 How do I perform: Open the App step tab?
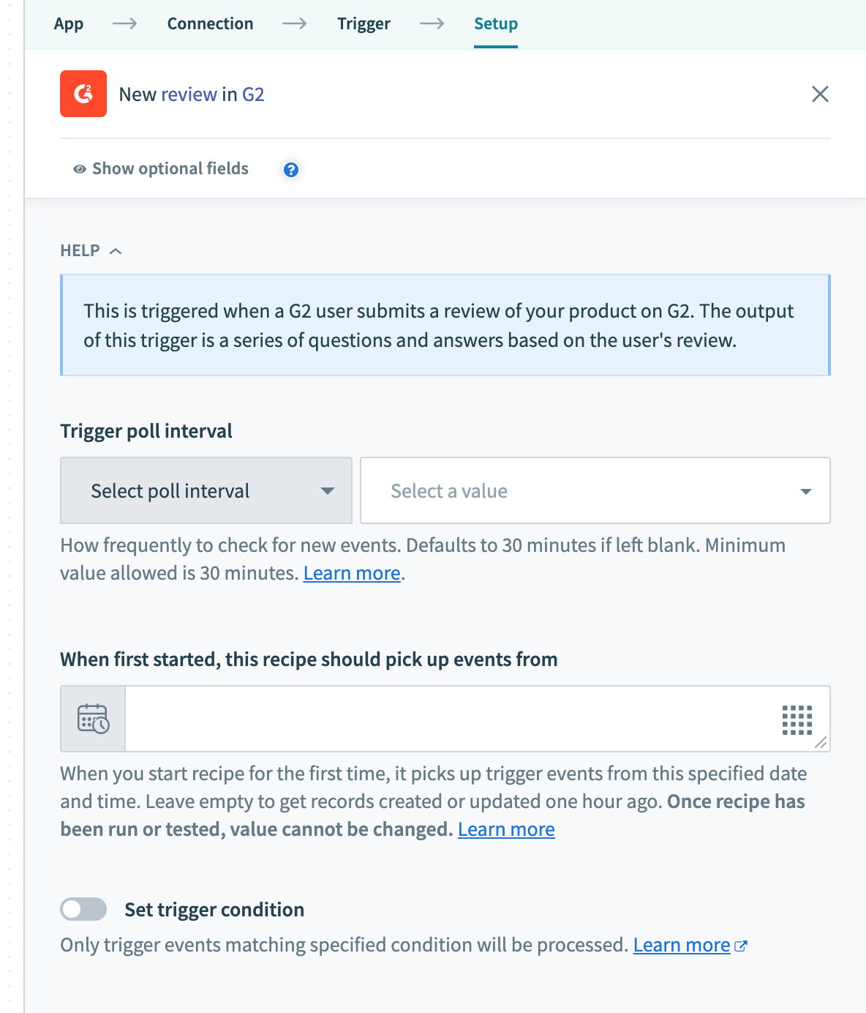(69, 24)
